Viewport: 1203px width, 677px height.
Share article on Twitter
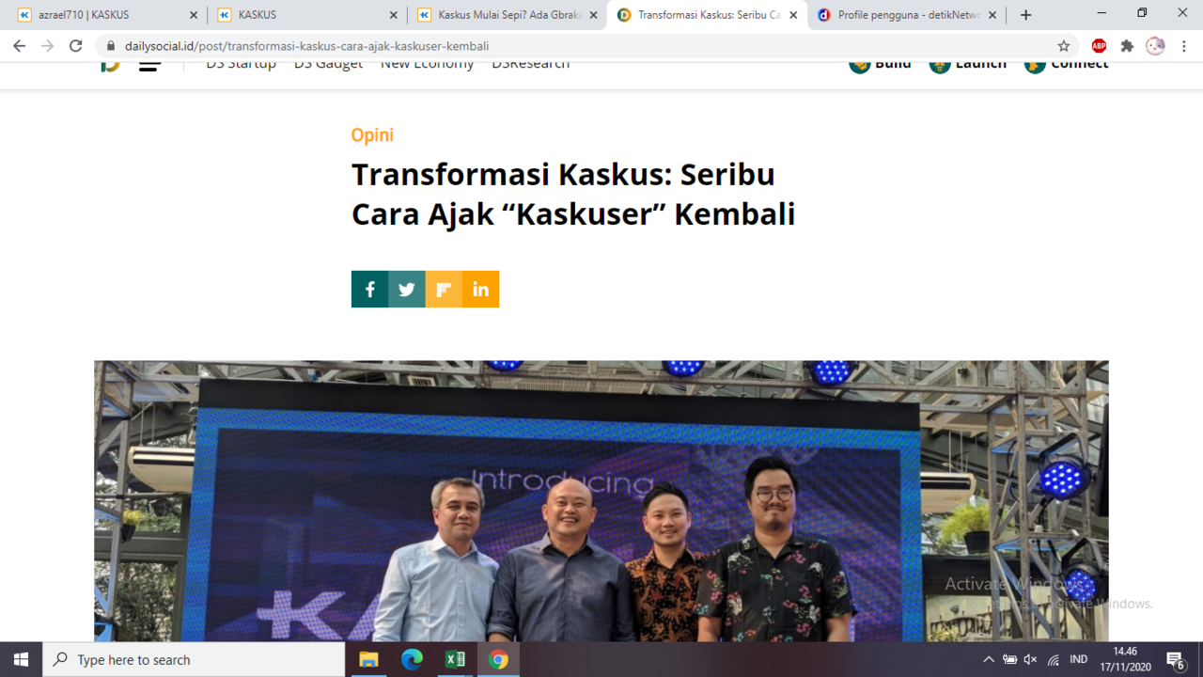pos(406,290)
